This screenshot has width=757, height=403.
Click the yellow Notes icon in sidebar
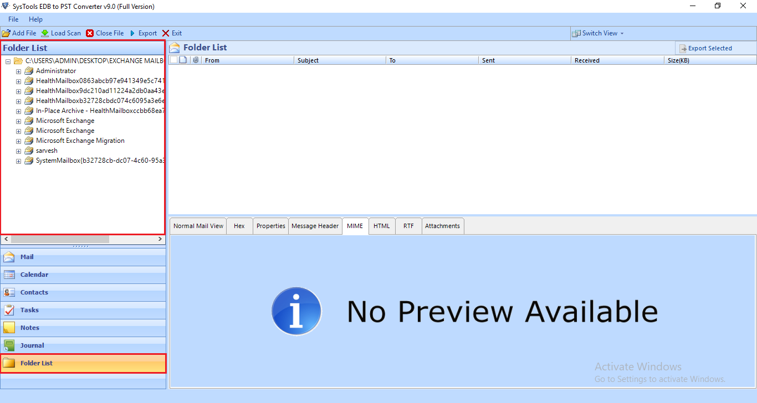point(9,328)
